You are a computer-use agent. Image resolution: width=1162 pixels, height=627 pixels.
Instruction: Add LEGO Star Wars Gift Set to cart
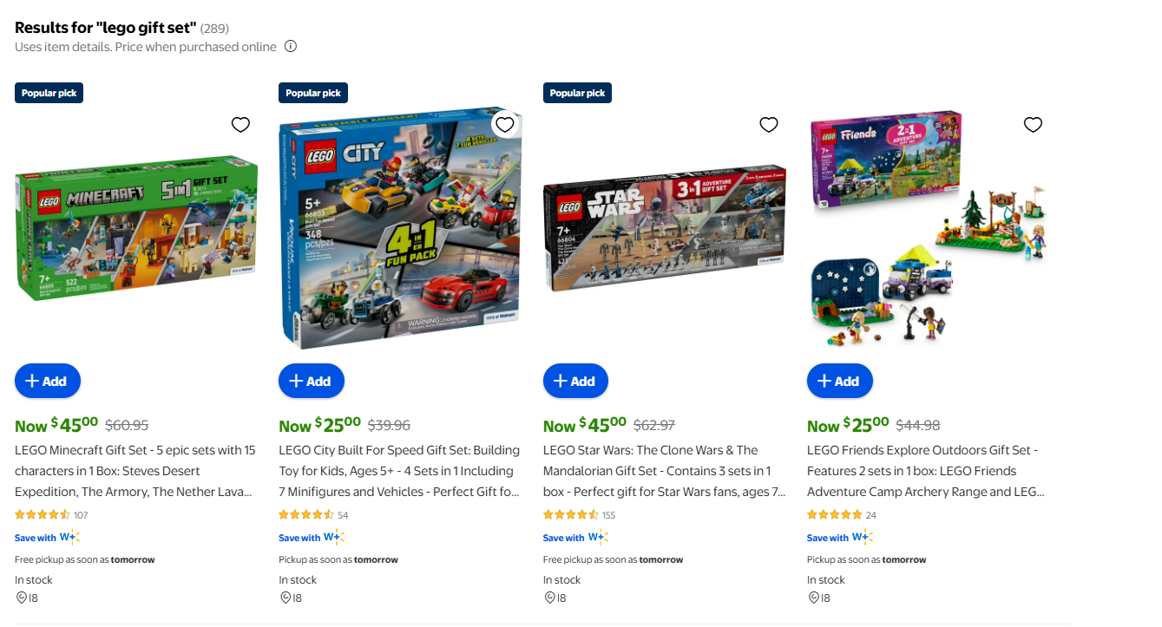pos(575,381)
